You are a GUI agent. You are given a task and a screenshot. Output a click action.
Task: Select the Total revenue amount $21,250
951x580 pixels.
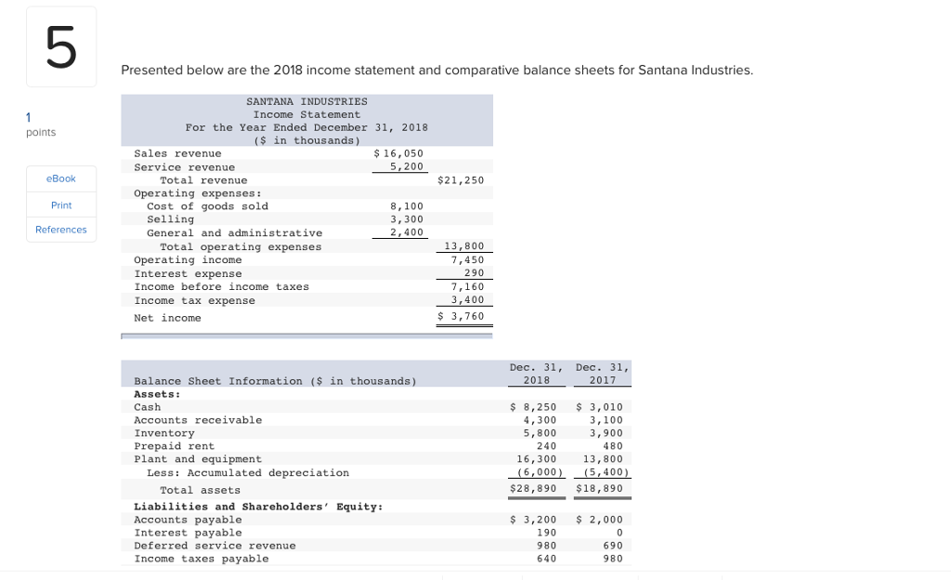click(x=462, y=180)
